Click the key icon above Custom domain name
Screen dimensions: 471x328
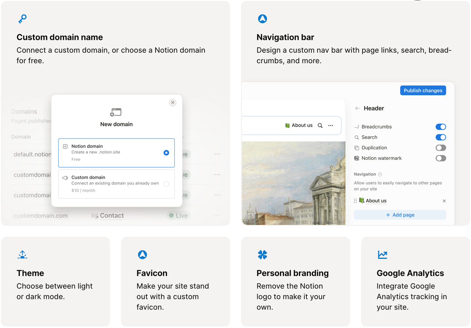[22, 19]
